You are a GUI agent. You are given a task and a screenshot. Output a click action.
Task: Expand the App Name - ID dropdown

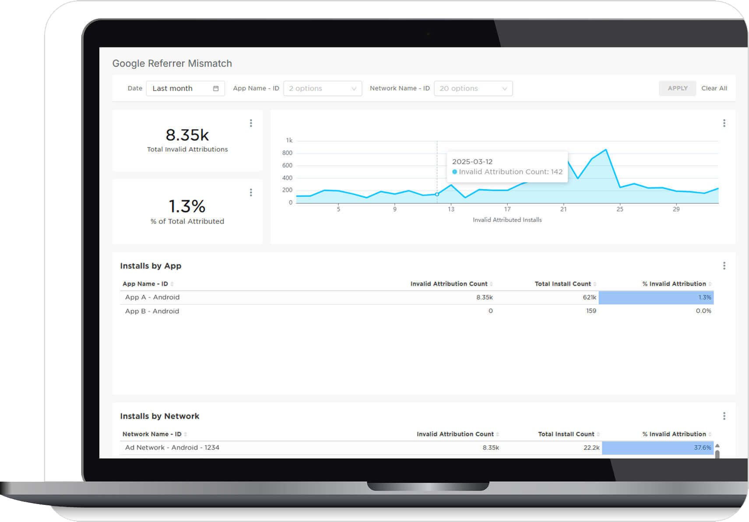(x=322, y=88)
